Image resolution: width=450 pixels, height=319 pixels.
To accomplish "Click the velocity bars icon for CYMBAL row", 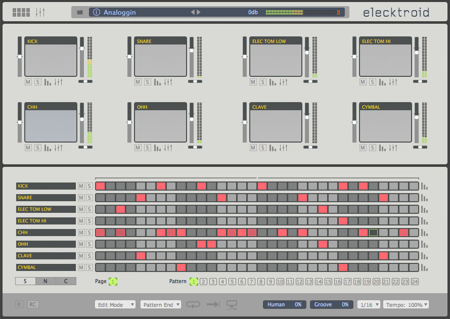I will click(x=424, y=267).
